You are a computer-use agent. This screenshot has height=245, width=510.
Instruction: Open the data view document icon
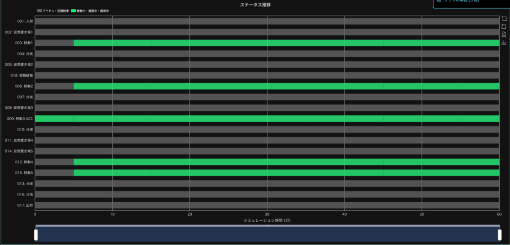pos(504,34)
